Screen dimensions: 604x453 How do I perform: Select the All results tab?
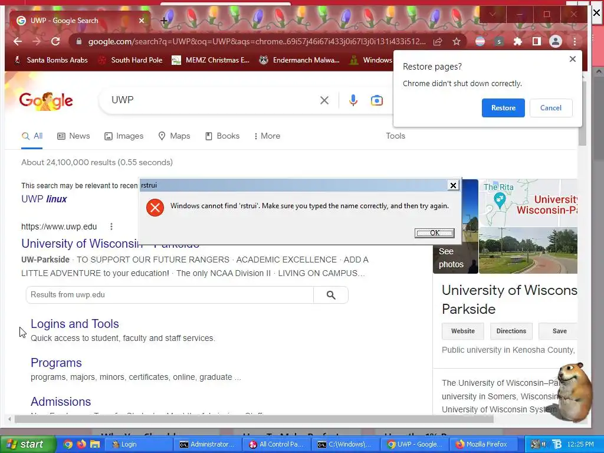tap(32, 136)
